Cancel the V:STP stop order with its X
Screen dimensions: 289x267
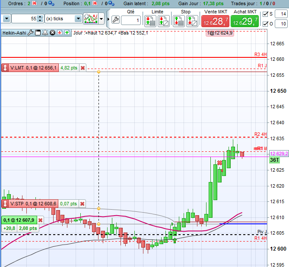83,204
